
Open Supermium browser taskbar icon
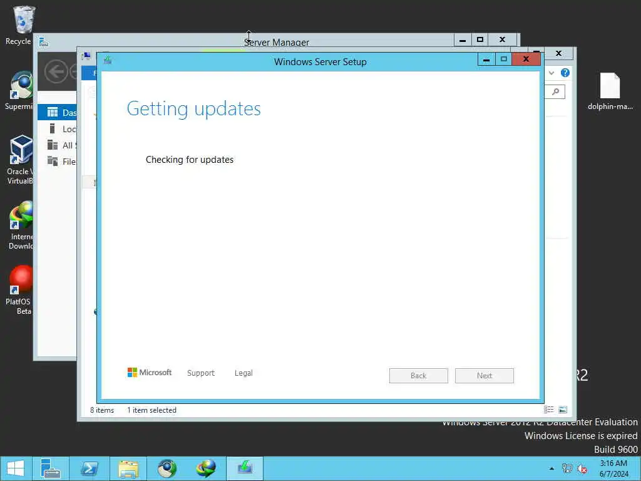pos(167,468)
